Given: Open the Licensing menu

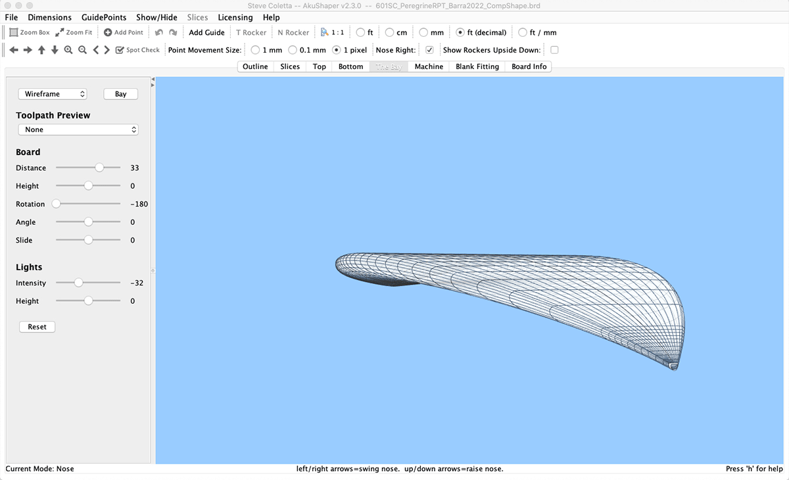Looking at the screenshot, I should (x=235, y=18).
